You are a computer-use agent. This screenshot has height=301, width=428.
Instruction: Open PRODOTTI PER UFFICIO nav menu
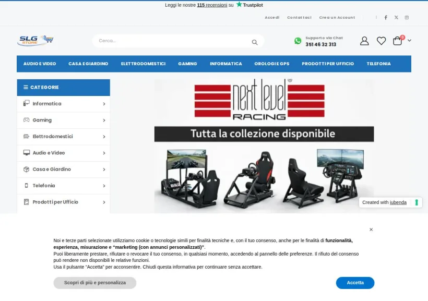click(328, 64)
